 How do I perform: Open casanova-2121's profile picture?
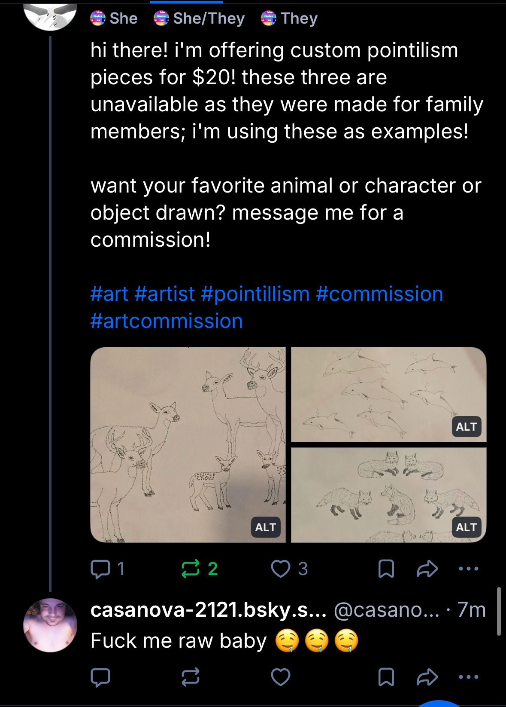click(x=50, y=625)
